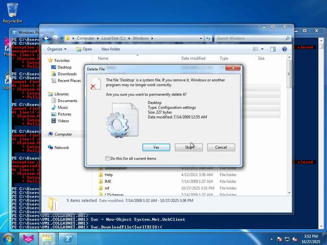Close the Delete File dialog
The height and width of the screenshot is (245, 327).
(233, 68)
